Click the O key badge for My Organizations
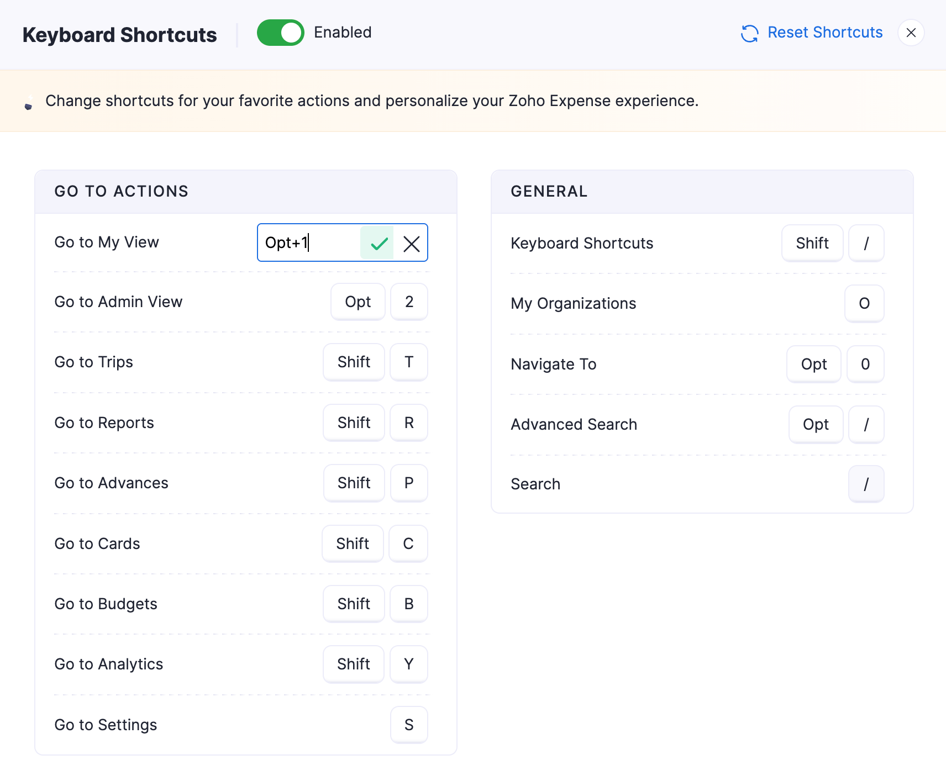 (x=864, y=303)
